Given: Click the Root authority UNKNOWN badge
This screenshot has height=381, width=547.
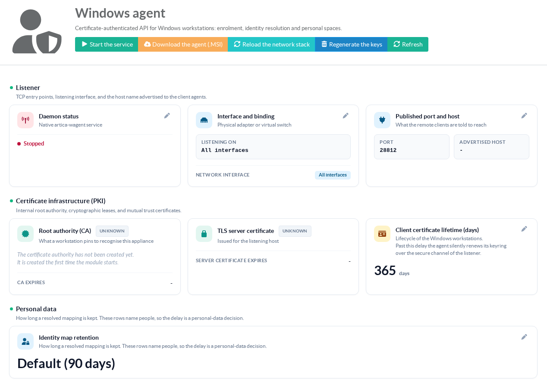Looking at the screenshot, I should pos(112,231).
